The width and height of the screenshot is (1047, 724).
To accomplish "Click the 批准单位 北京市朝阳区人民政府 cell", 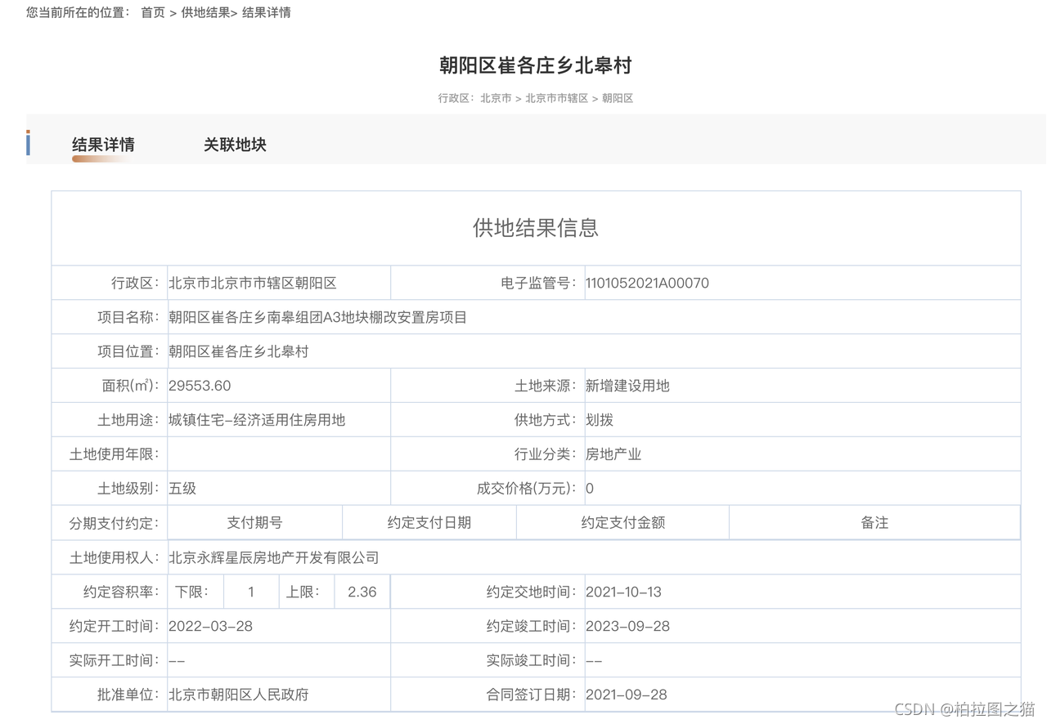I will pos(238,695).
